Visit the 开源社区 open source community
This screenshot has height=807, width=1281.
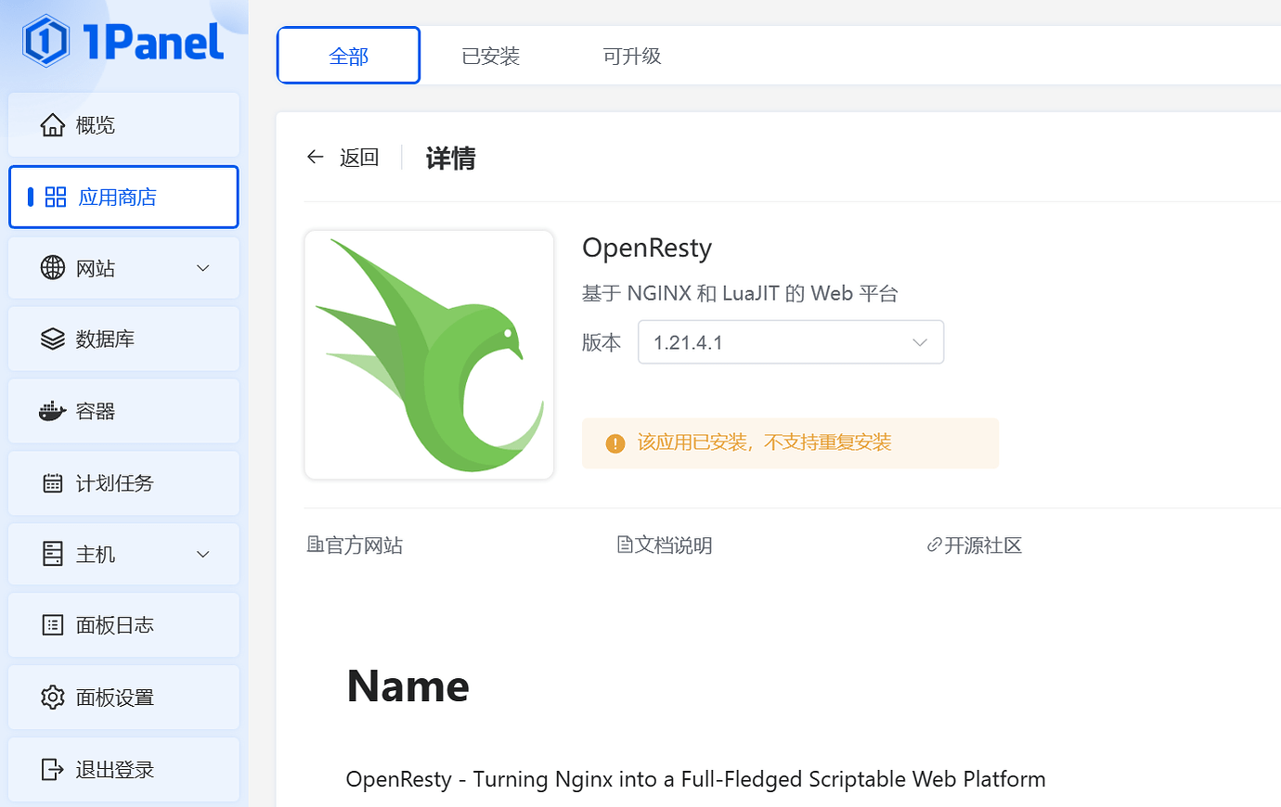[975, 545]
